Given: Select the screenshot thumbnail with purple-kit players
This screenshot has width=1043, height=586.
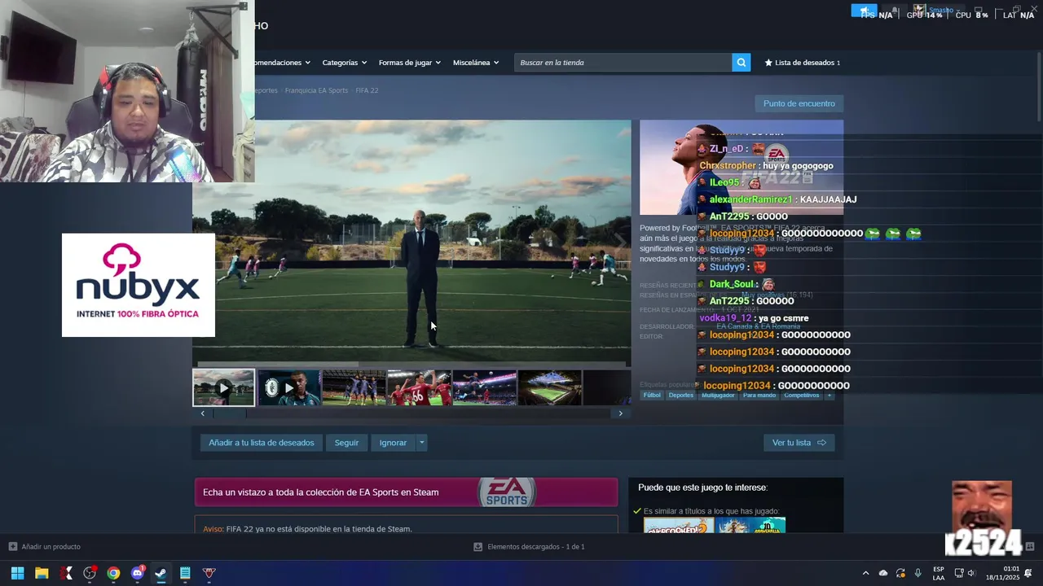Looking at the screenshot, I should pyautogui.click(x=354, y=387).
